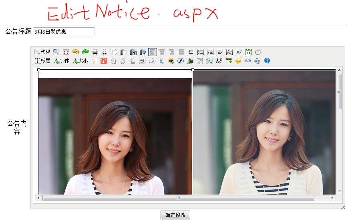Insert current time with clock icon
This screenshot has width=348, height=221.
click(x=258, y=52)
